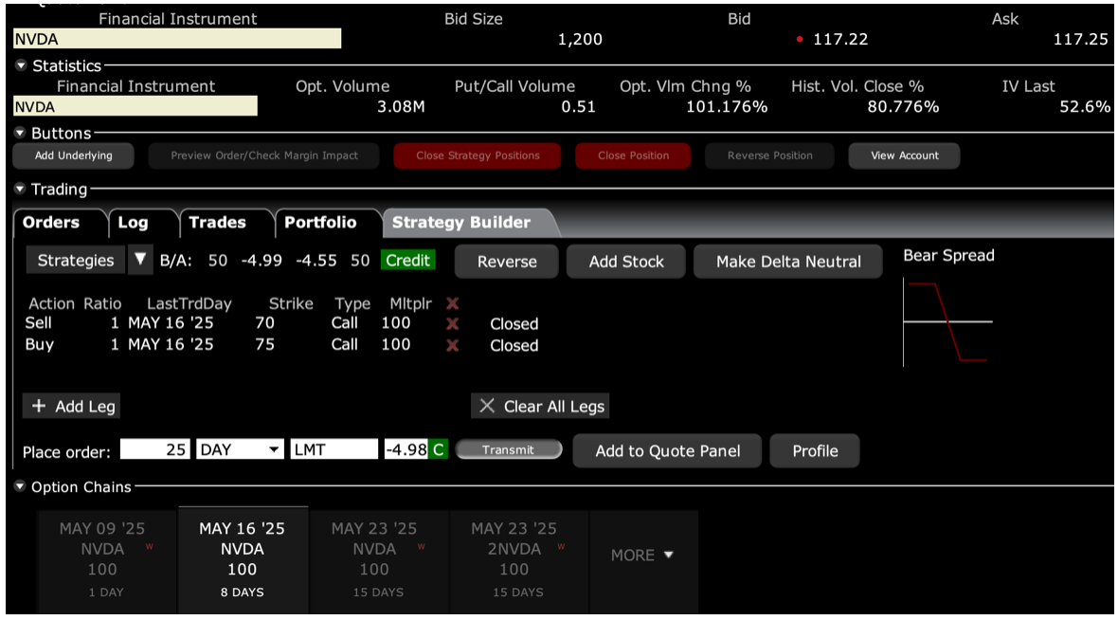Click the red dot next to bid 117.22

[x=800, y=39]
